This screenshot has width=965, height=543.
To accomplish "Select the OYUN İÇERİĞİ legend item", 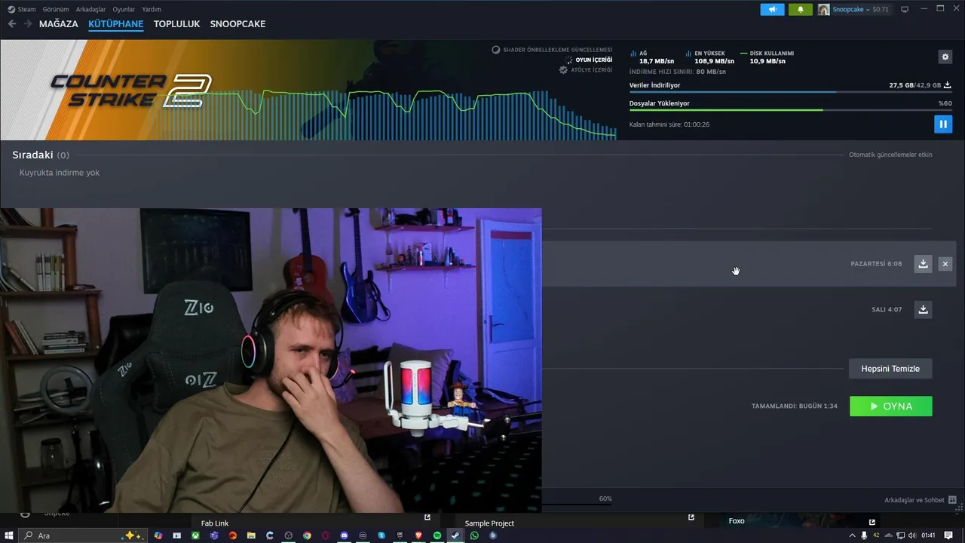I will (587, 60).
